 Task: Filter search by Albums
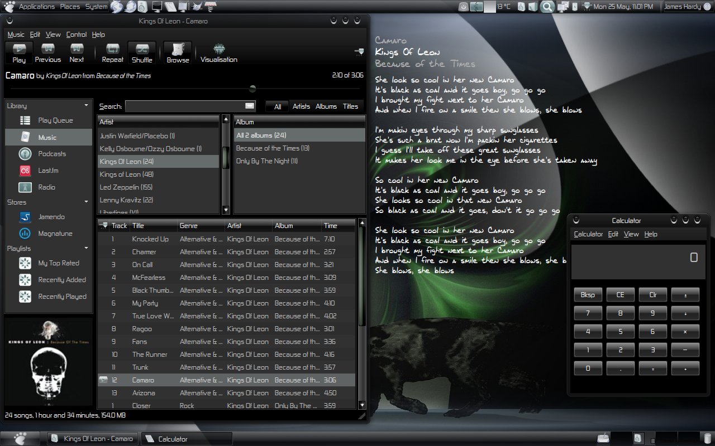tap(326, 106)
